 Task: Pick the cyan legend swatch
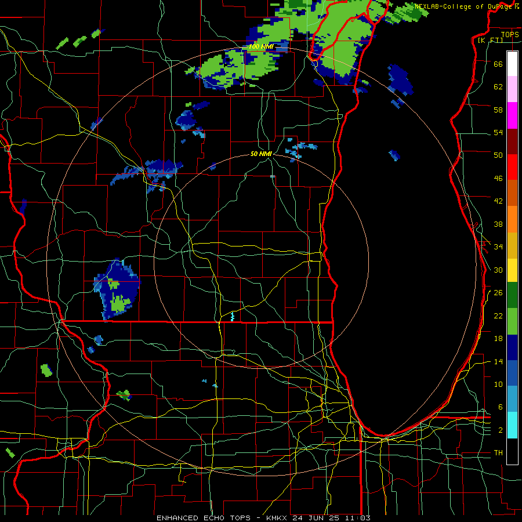point(512,425)
